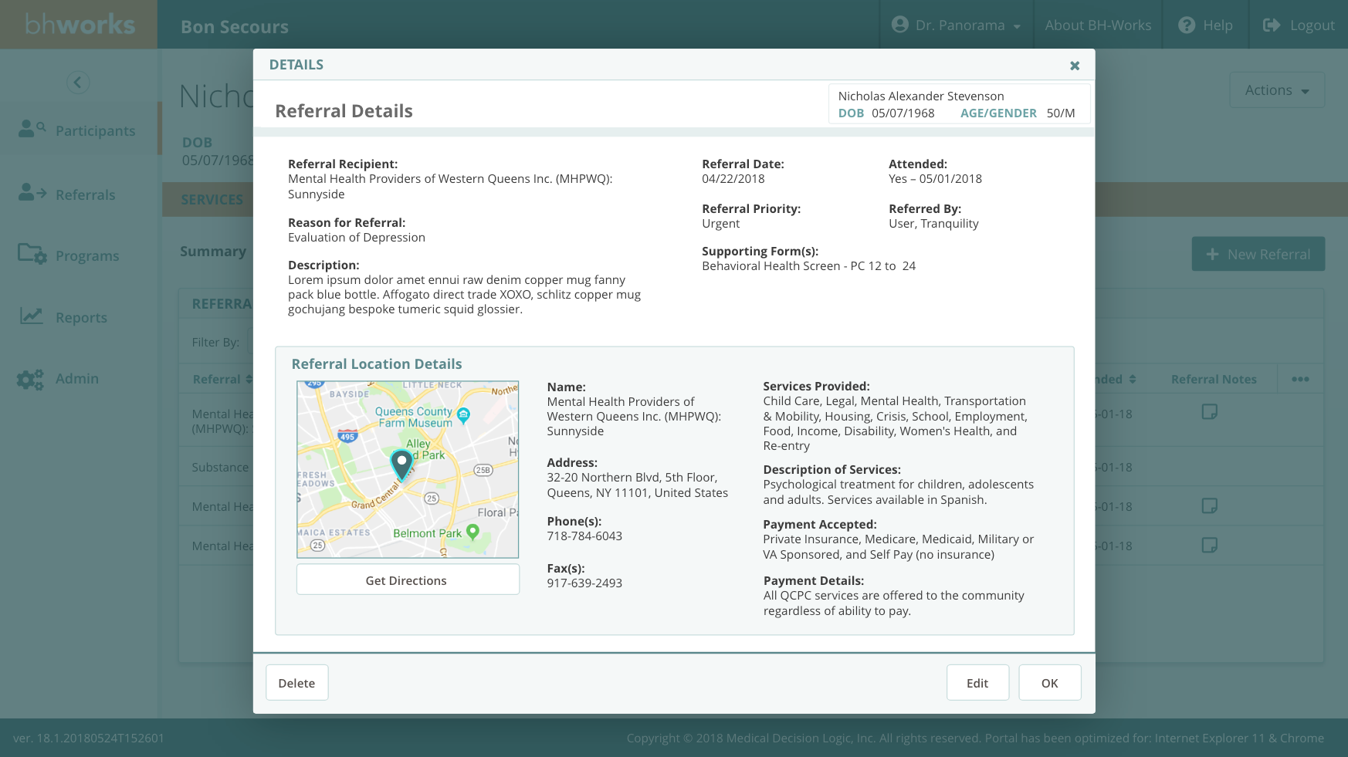Click the Edit button in dialog

(977, 683)
